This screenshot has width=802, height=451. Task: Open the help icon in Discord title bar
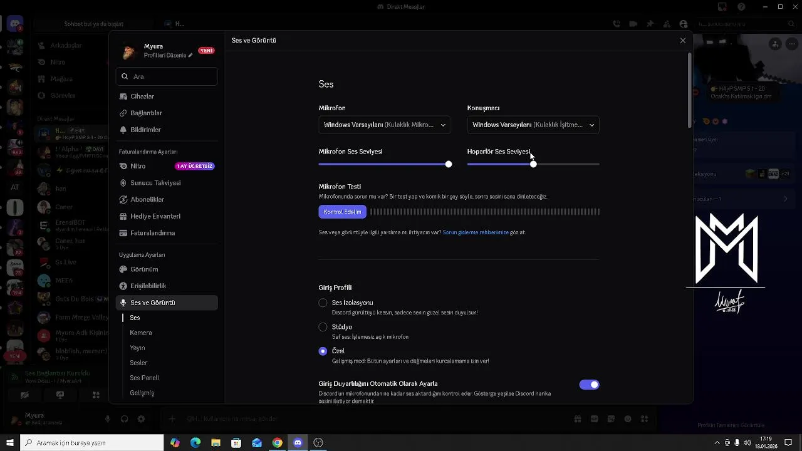tap(742, 7)
